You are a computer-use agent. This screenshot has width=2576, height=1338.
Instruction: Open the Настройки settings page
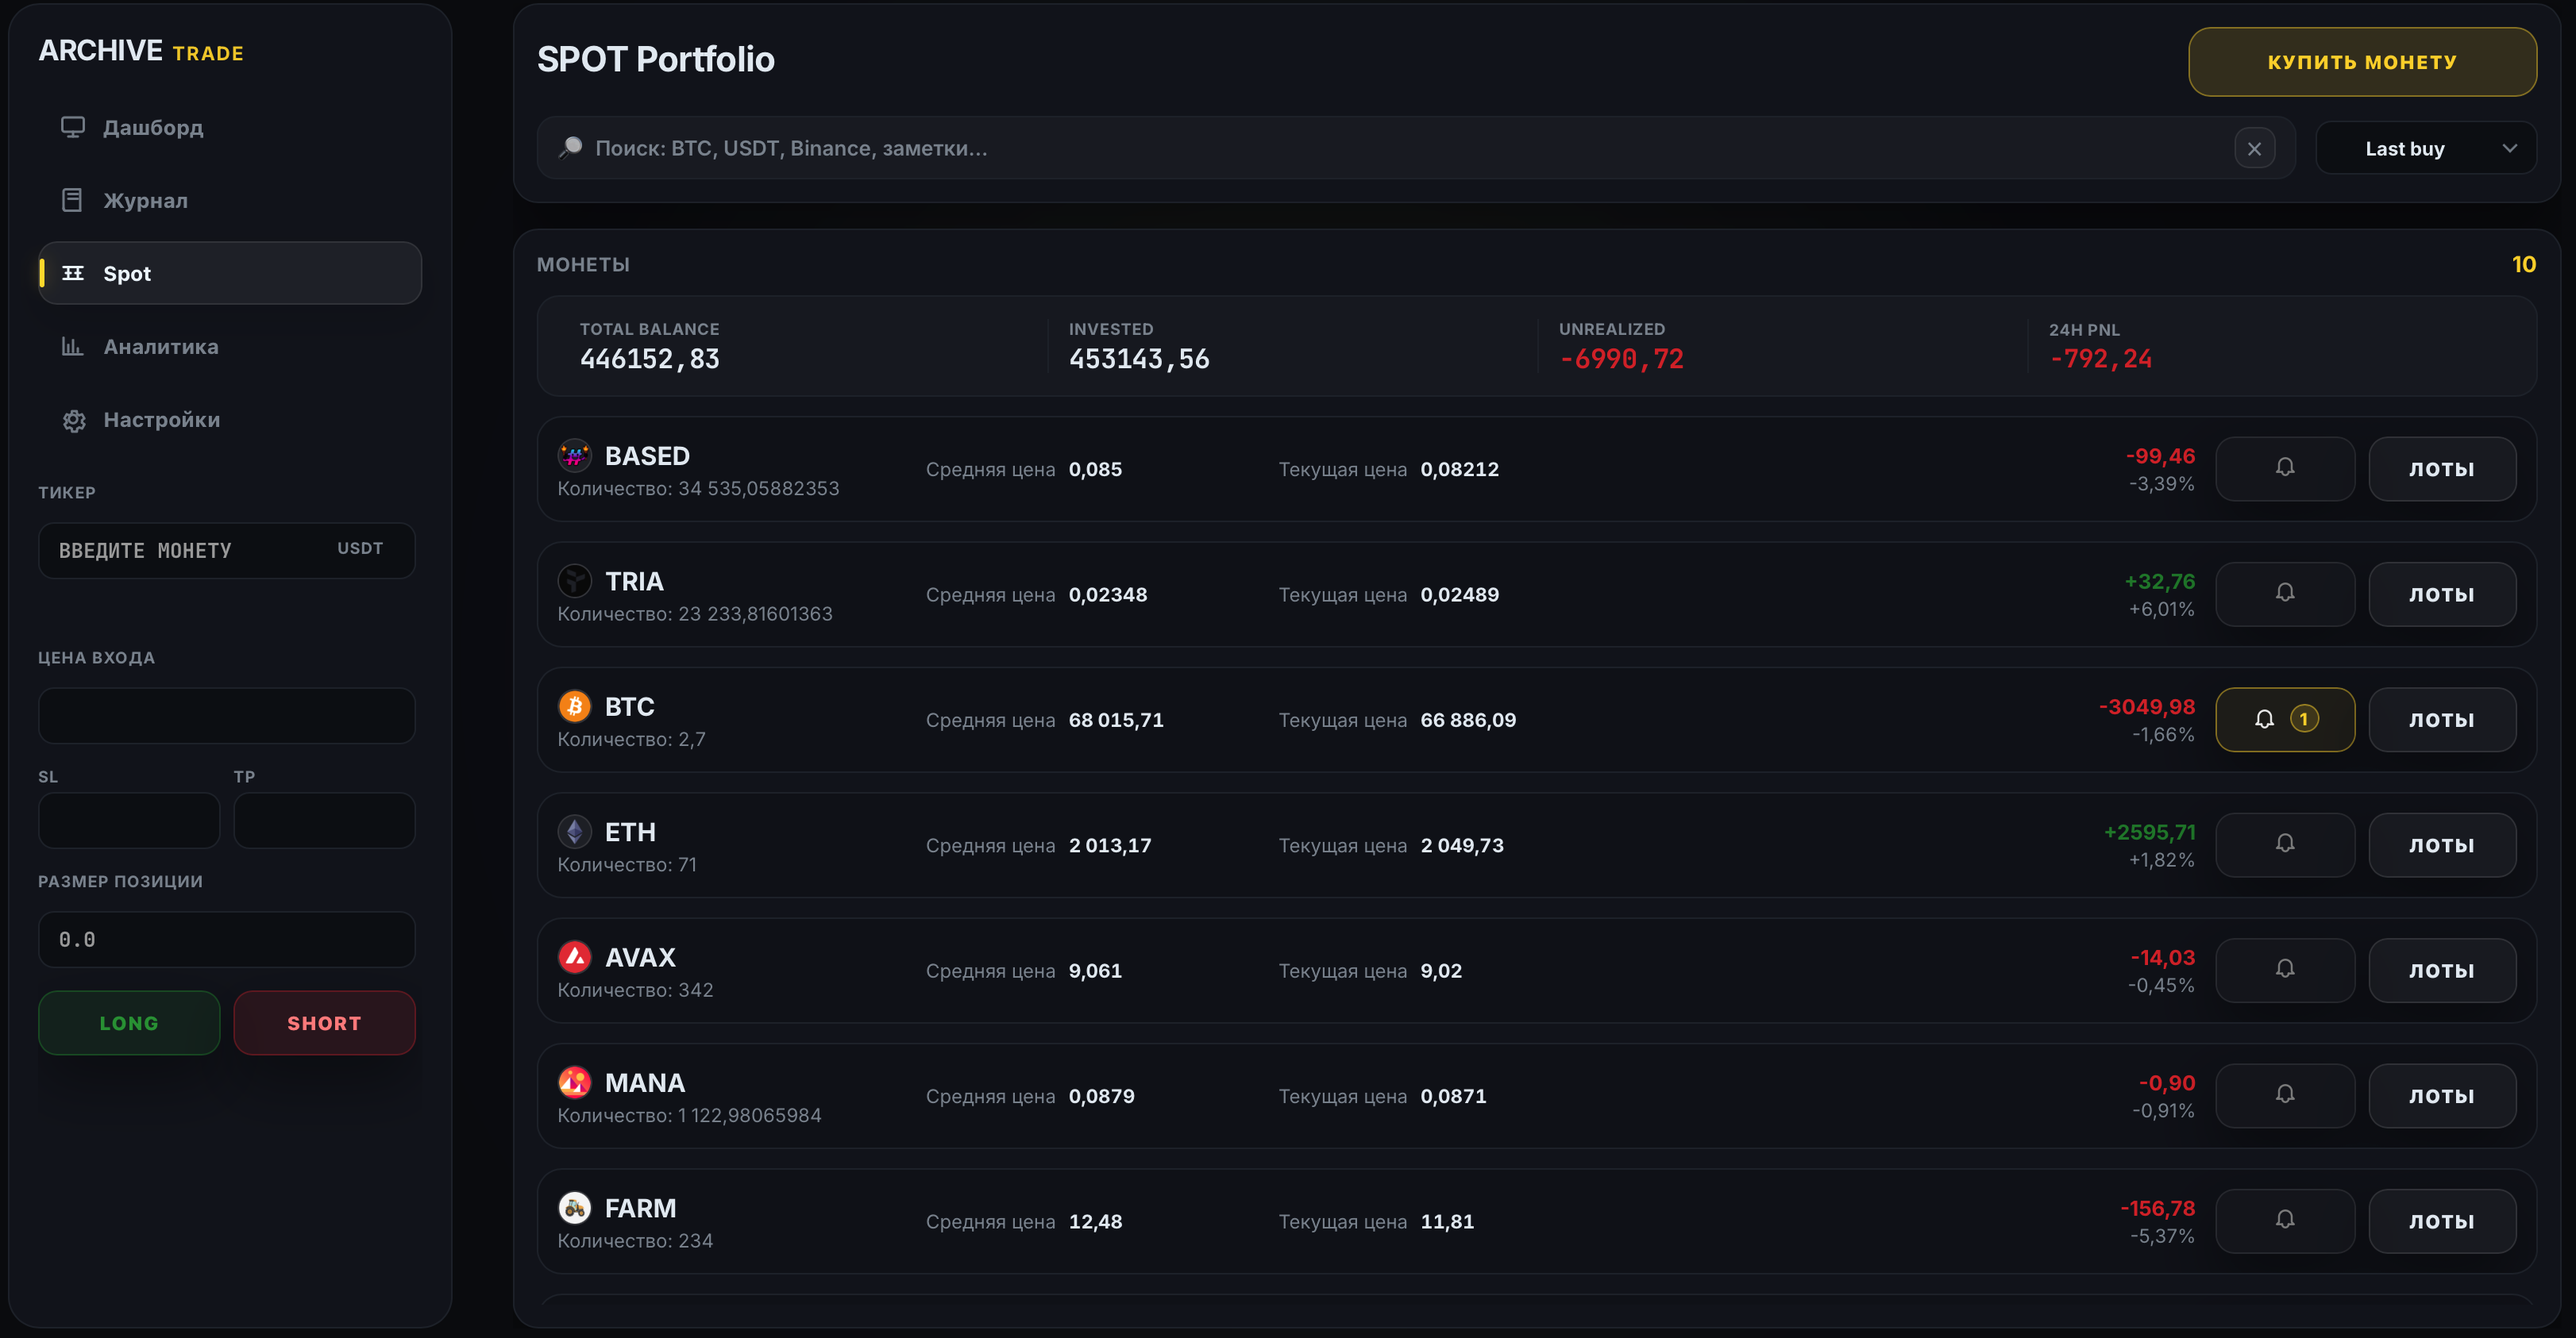(x=160, y=420)
